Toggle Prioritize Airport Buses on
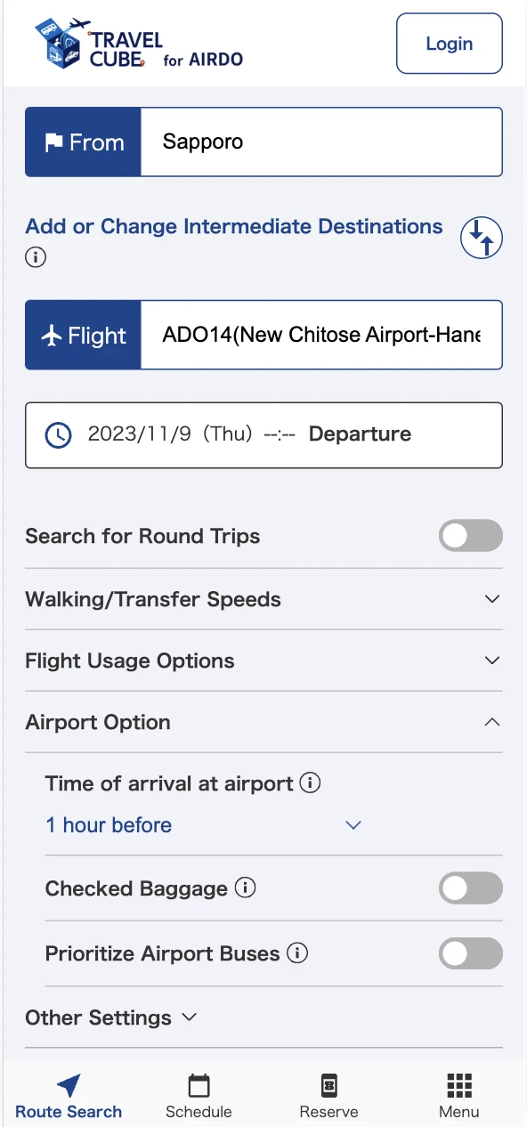Image resolution: width=527 pixels, height=1127 pixels. click(471, 953)
